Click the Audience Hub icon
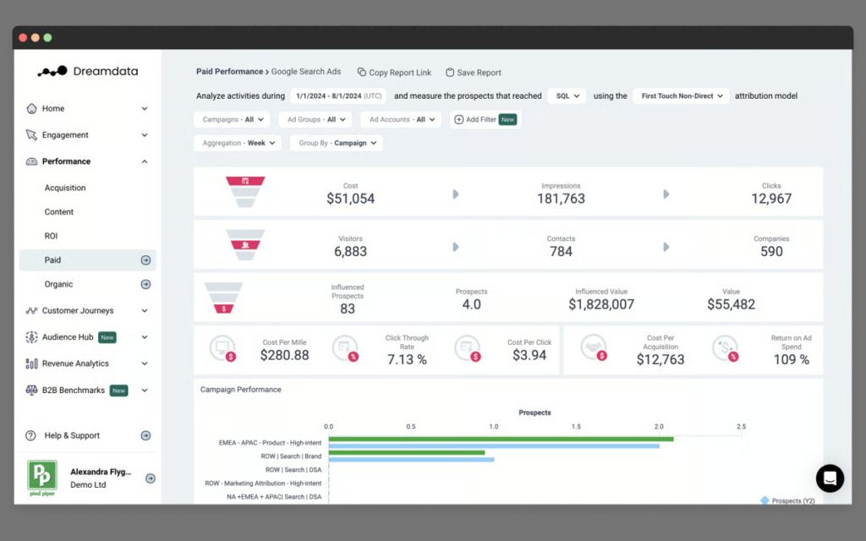This screenshot has height=541, width=866. tap(31, 336)
